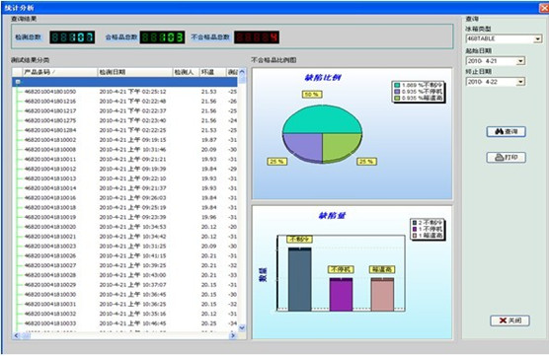Screen dimensions: 549x356
Task: Click the tester column header
Action: point(186,72)
